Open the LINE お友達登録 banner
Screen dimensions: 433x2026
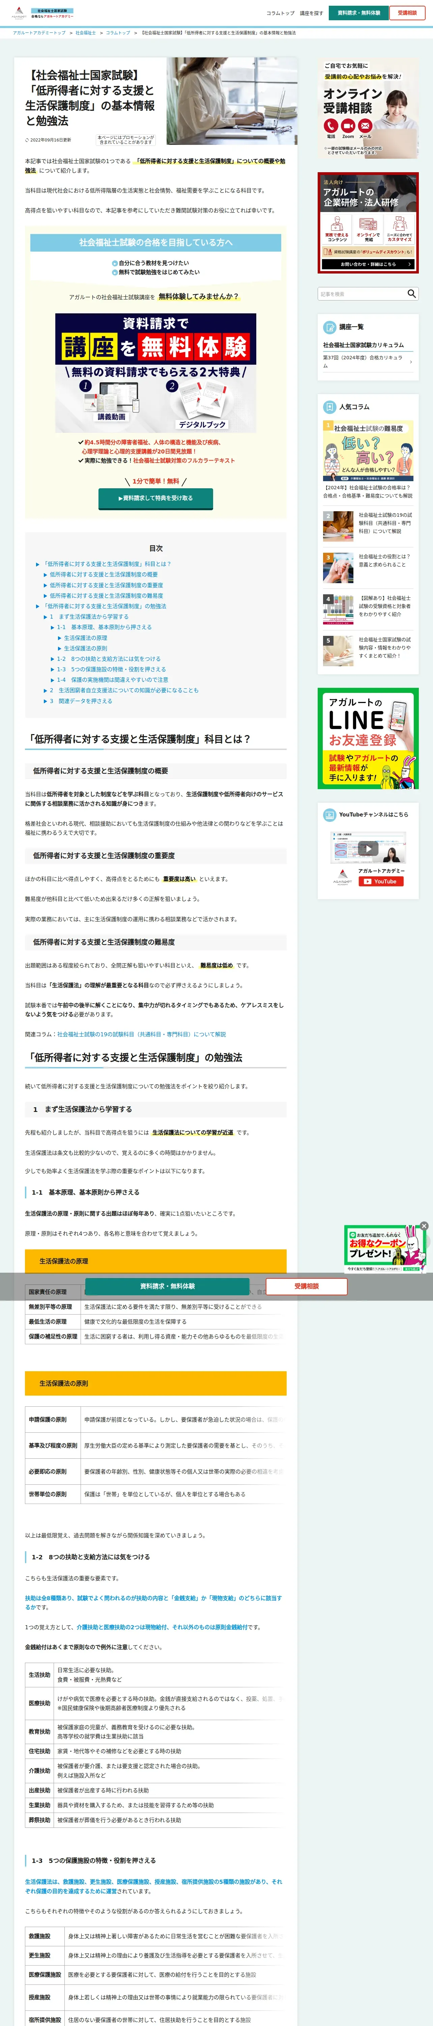[368, 738]
